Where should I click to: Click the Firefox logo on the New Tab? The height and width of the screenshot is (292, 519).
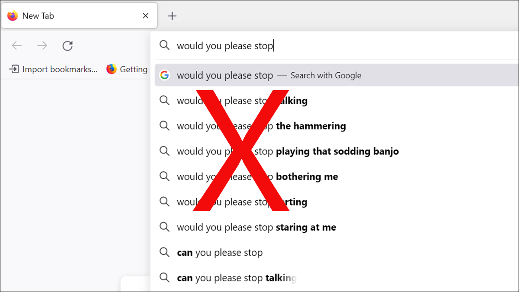pos(12,16)
